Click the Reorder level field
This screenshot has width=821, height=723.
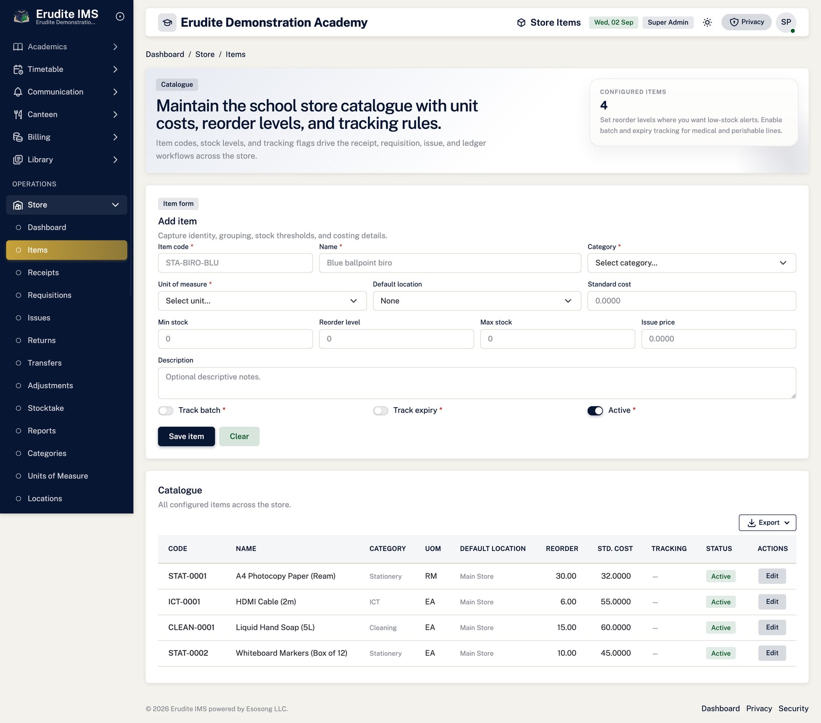(x=397, y=339)
